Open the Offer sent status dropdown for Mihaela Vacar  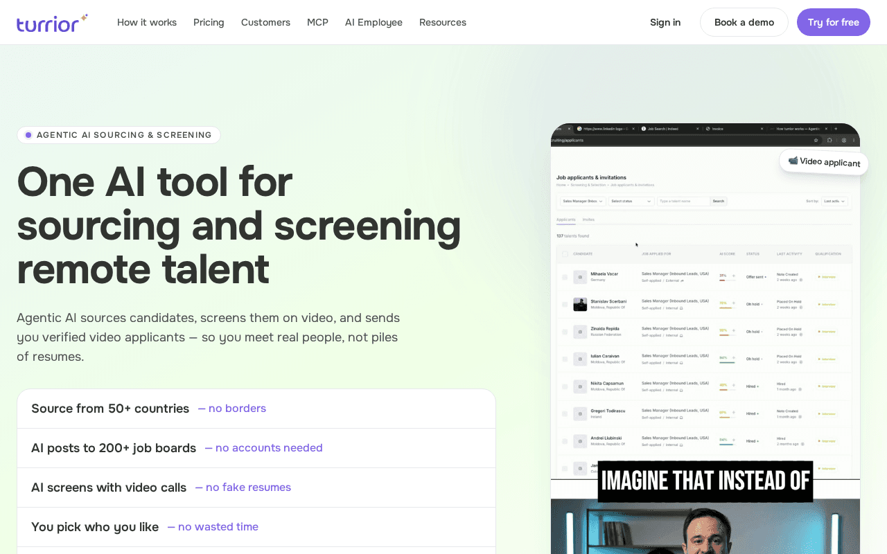pyautogui.click(x=756, y=277)
